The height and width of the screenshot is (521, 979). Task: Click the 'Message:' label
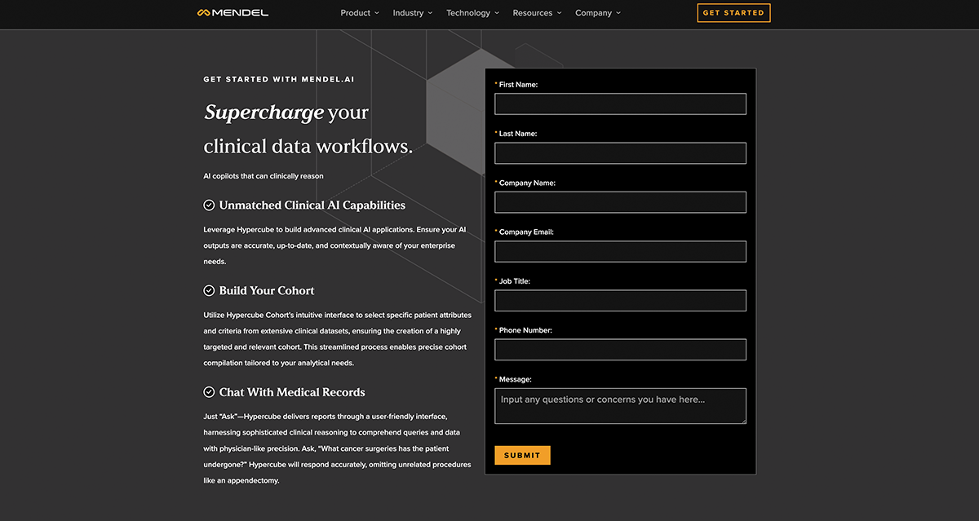pos(516,379)
